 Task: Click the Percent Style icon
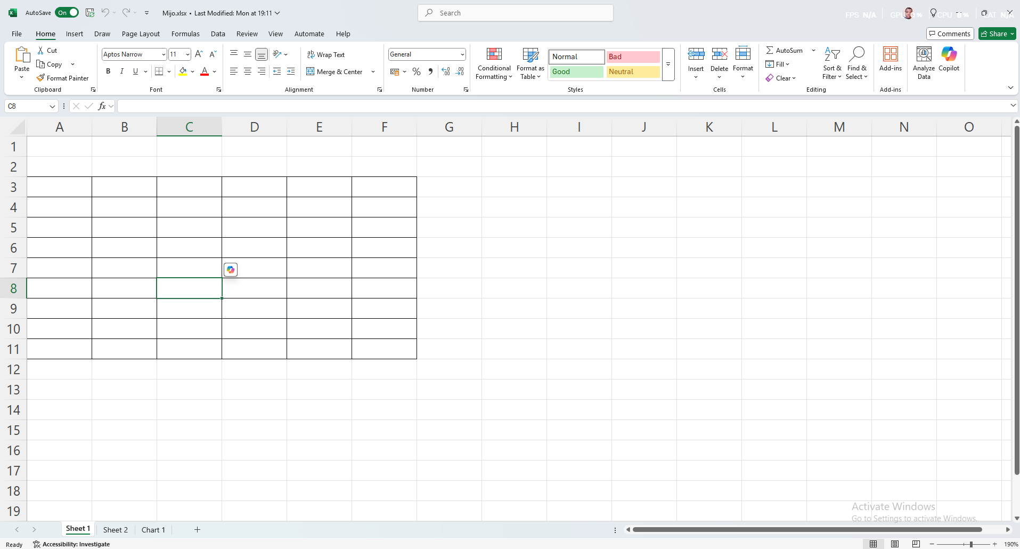417,71
